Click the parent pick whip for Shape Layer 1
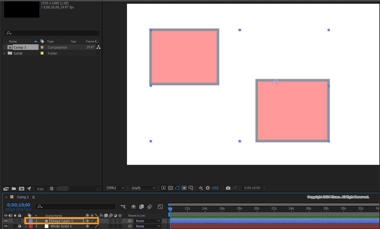380x229 pixels. (130, 221)
